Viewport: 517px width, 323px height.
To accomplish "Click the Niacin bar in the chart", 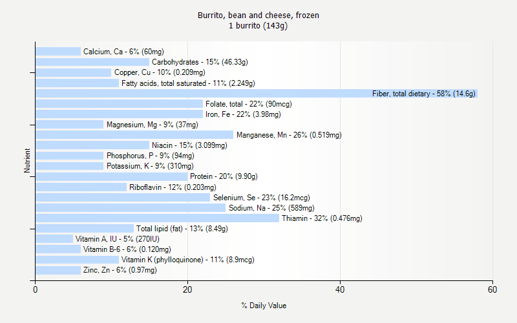I will pos(92,145).
